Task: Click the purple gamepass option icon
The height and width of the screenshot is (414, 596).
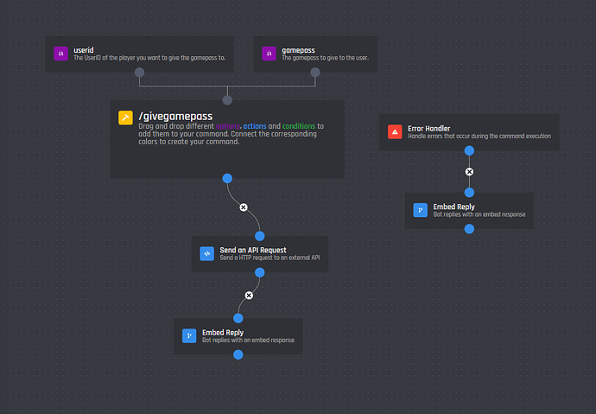Action: (x=269, y=54)
